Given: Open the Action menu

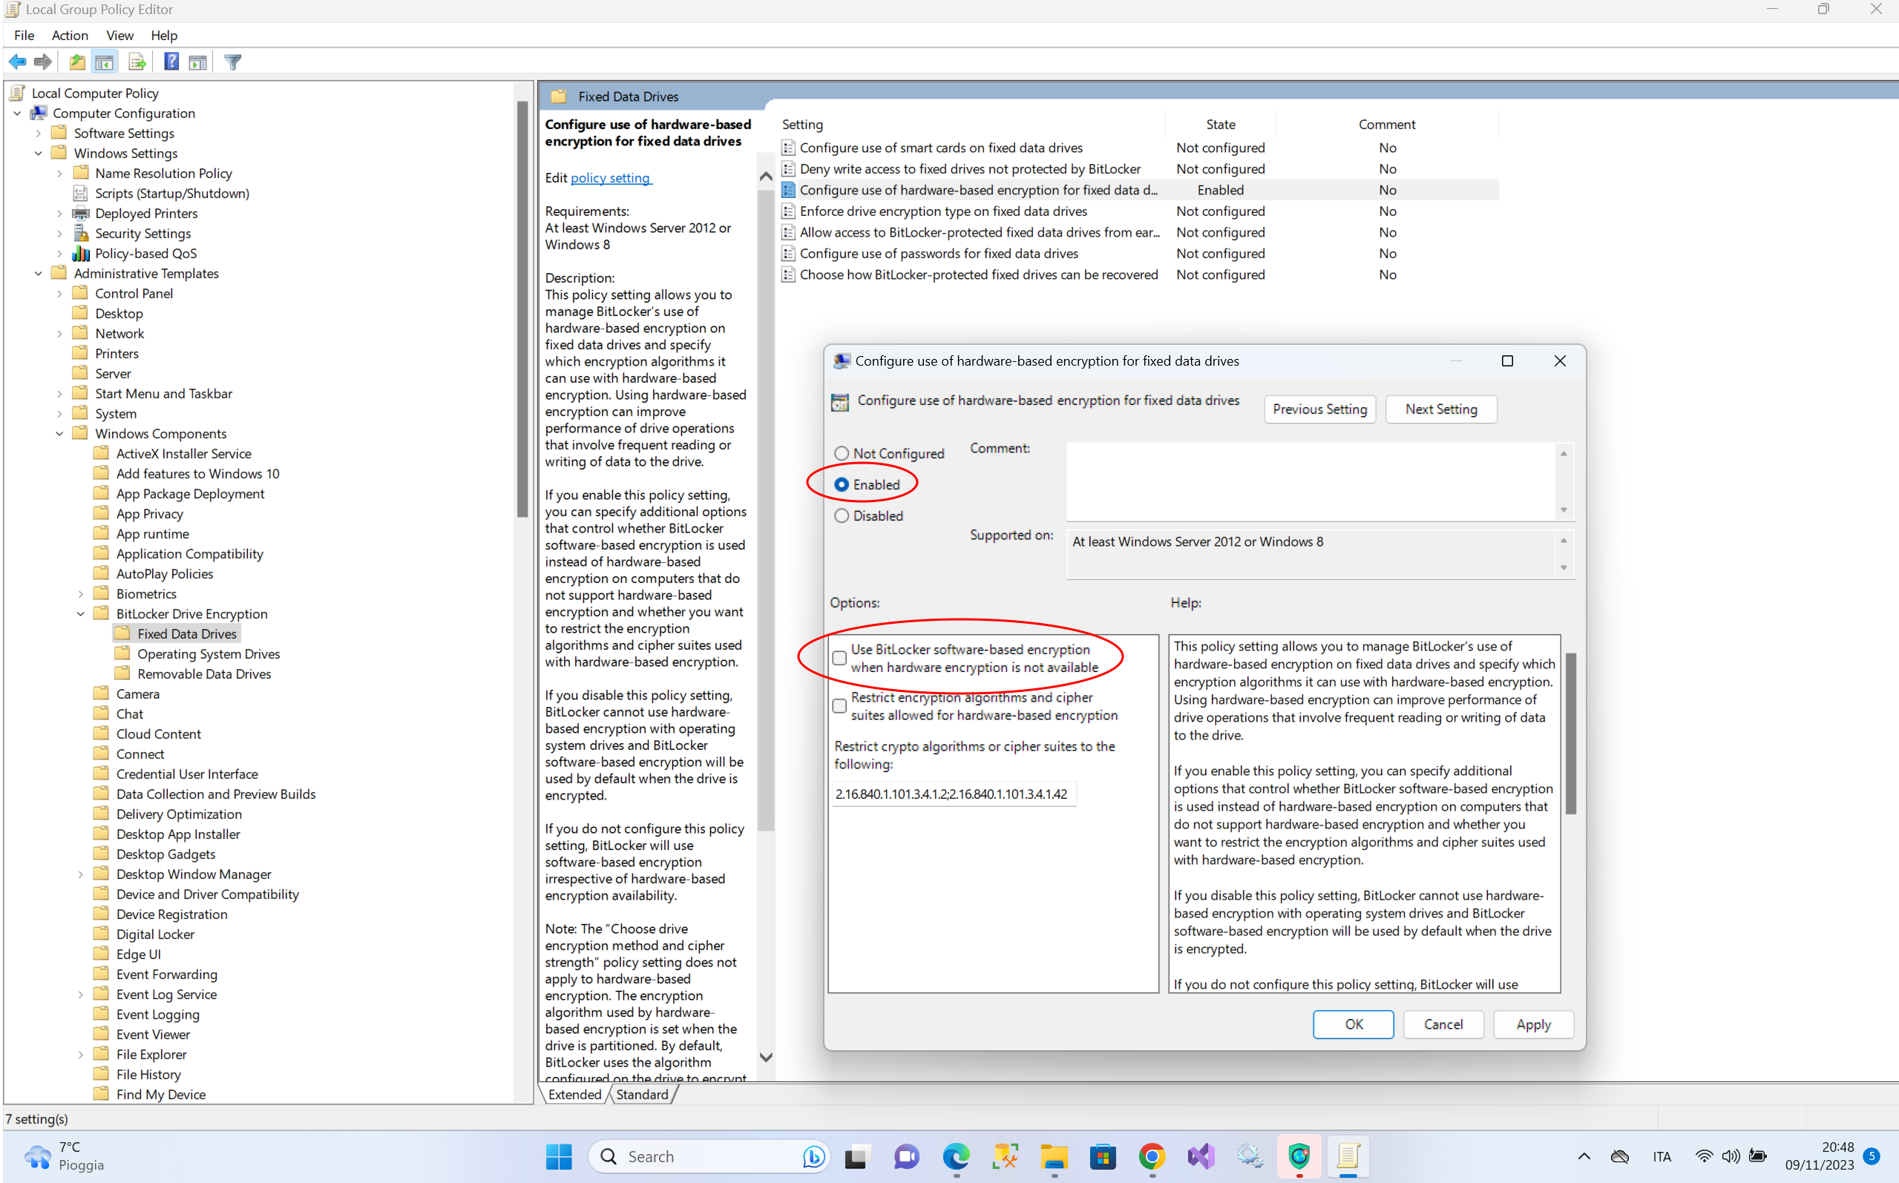Looking at the screenshot, I should (70, 35).
